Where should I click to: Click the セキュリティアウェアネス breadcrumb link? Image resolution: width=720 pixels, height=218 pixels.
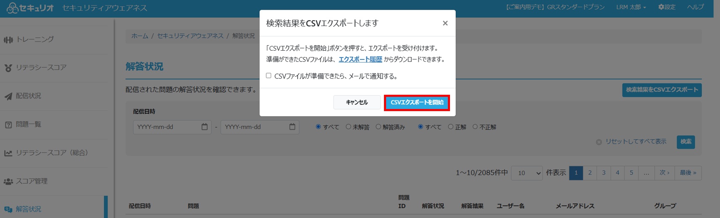tap(190, 36)
